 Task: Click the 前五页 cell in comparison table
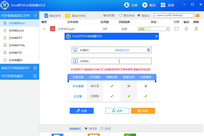pyautogui.click(x=95, y=86)
